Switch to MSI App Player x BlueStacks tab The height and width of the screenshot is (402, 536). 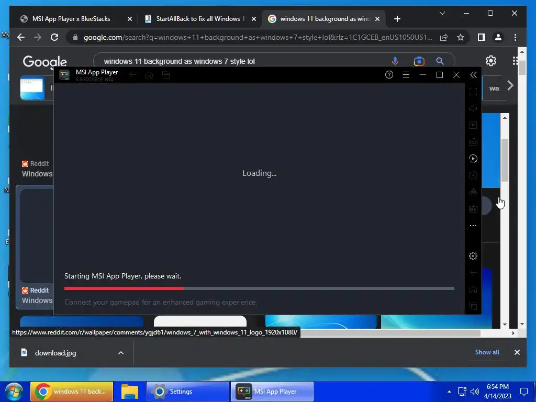tap(71, 19)
